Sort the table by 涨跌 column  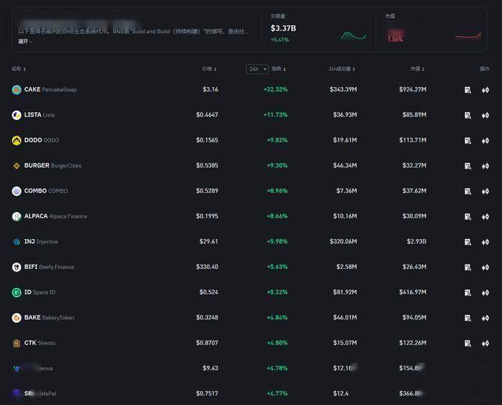tap(279, 69)
